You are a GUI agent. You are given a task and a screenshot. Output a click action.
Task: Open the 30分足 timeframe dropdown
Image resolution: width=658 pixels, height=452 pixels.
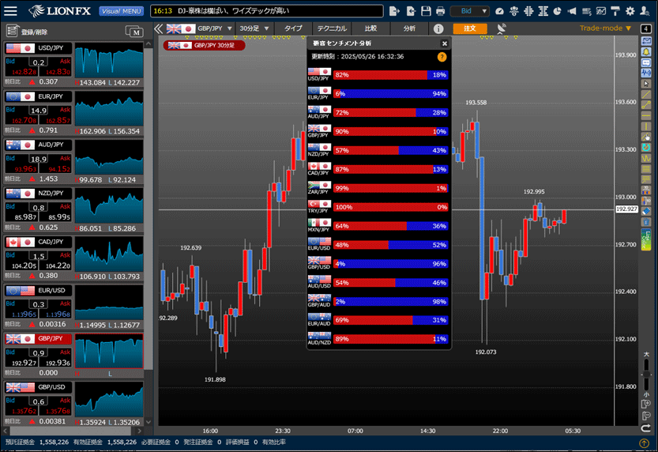(254, 28)
